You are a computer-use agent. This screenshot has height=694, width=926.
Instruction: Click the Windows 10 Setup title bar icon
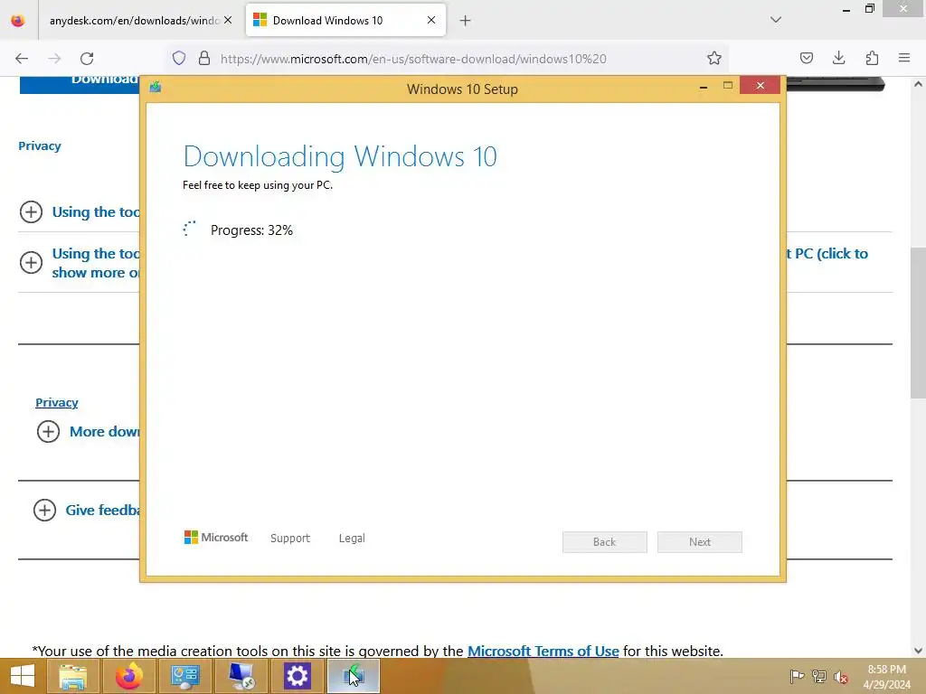(x=156, y=88)
